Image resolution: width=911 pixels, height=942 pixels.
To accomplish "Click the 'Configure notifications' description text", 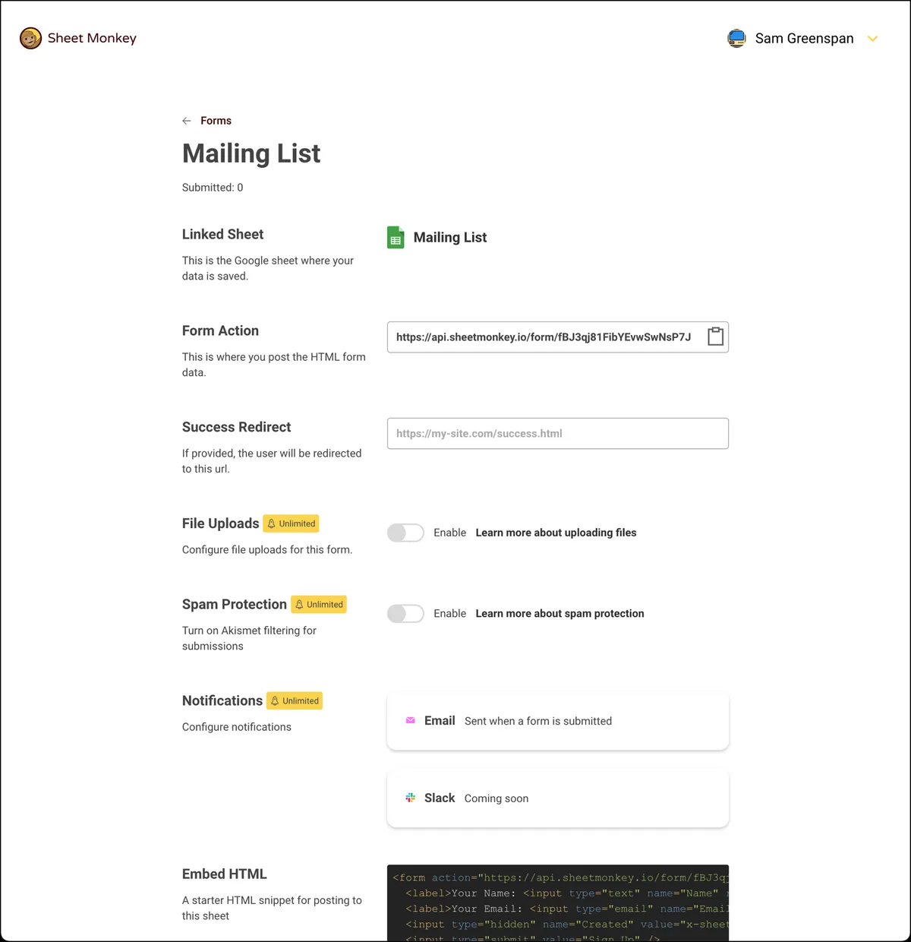I will 236,727.
